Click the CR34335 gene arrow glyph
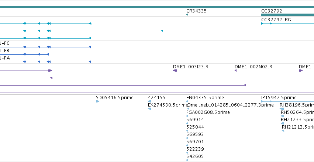 pyautogui.click(x=187, y=15)
